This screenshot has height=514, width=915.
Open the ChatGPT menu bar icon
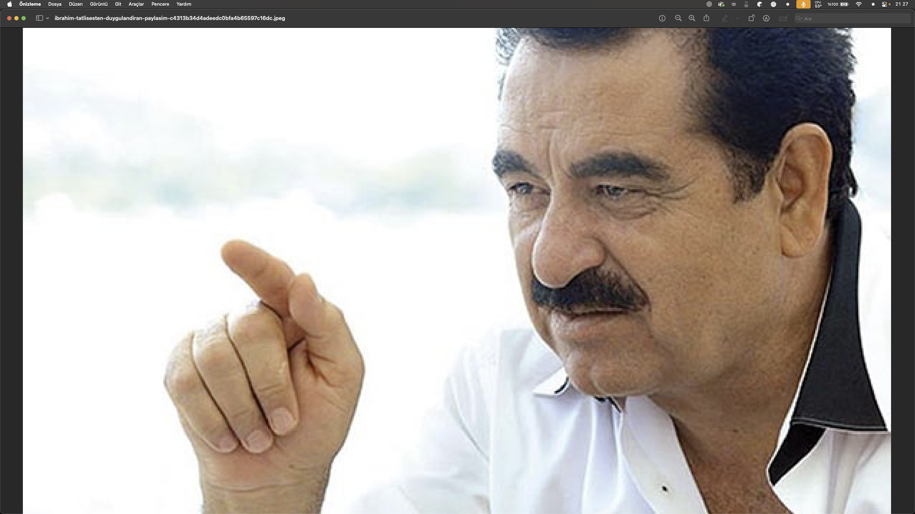[x=709, y=4]
